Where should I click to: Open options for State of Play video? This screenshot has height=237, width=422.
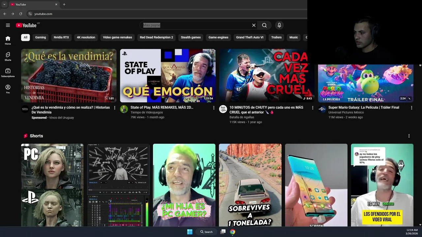click(214, 108)
